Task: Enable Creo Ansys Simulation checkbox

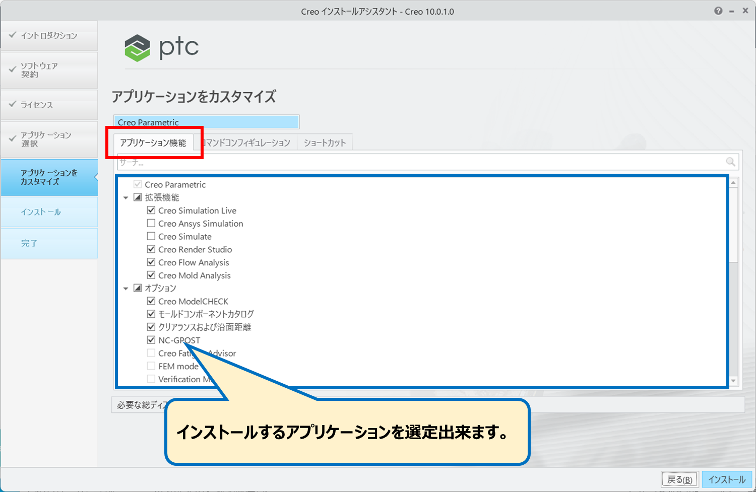Action: pyautogui.click(x=151, y=223)
